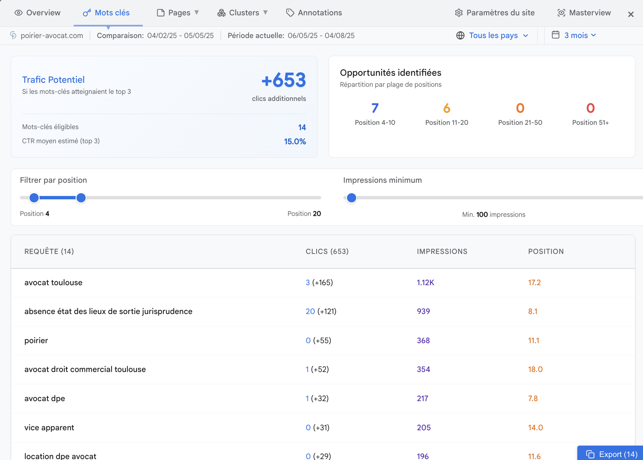The image size is (643, 460).
Task: Click the copy icon on the Export button
Action: pos(590,454)
